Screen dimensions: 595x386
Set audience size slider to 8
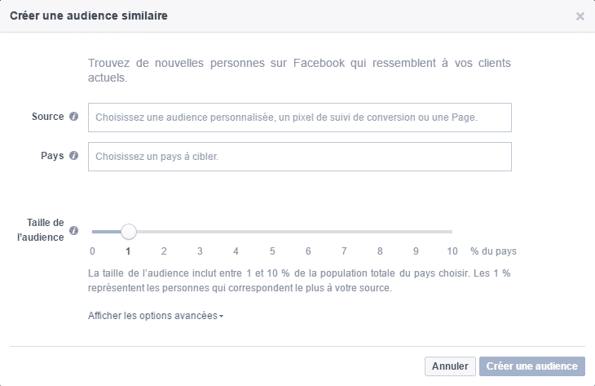(380, 232)
